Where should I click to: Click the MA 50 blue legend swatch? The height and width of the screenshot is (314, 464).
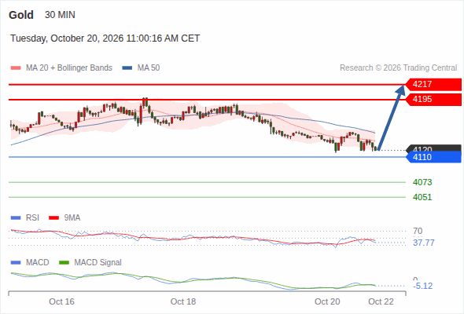[x=127, y=68]
